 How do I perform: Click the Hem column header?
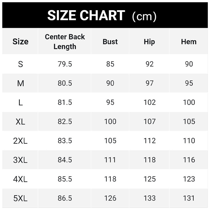(189, 41)
